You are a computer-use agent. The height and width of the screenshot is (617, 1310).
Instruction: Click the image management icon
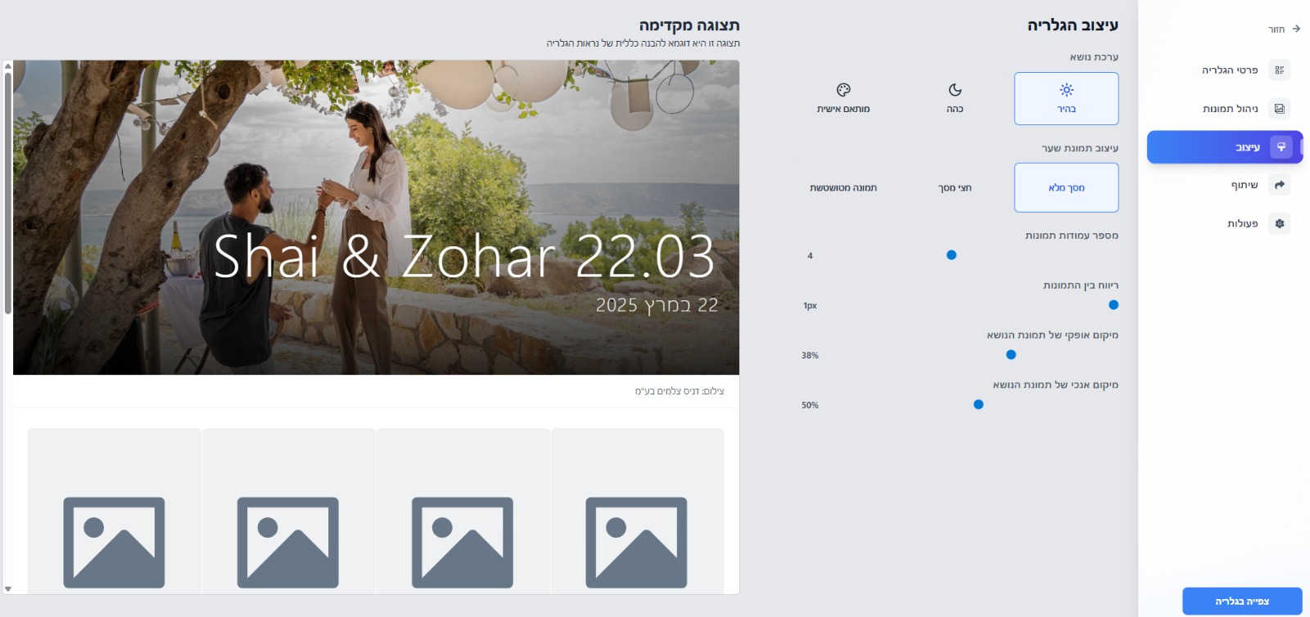click(1279, 109)
